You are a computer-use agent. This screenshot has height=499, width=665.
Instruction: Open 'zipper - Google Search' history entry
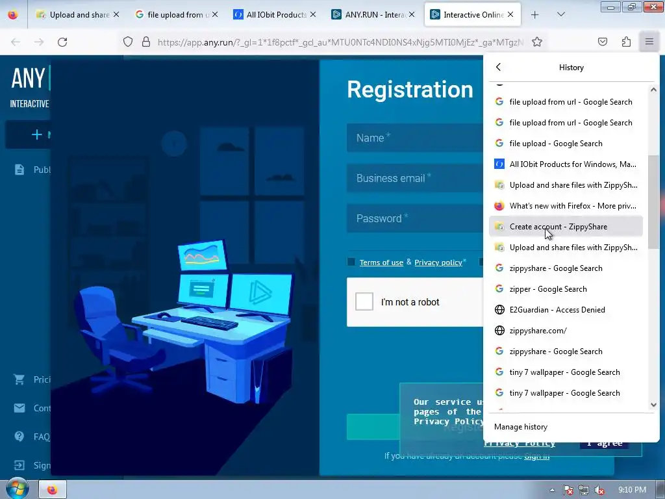566,289
